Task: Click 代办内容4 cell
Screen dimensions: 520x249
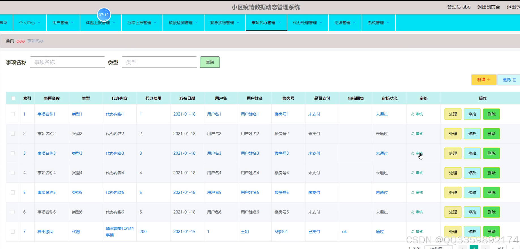Action: pos(115,173)
